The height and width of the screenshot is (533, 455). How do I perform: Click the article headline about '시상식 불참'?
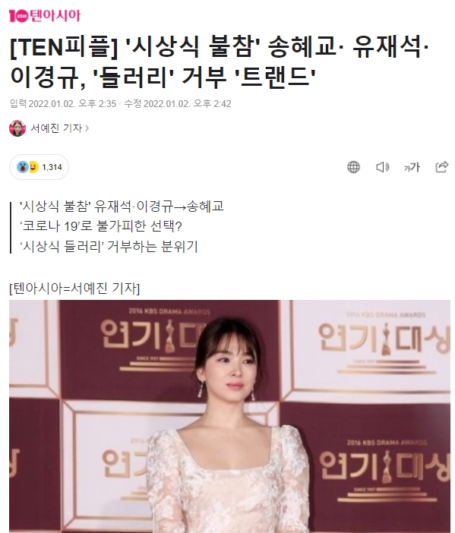(x=220, y=61)
